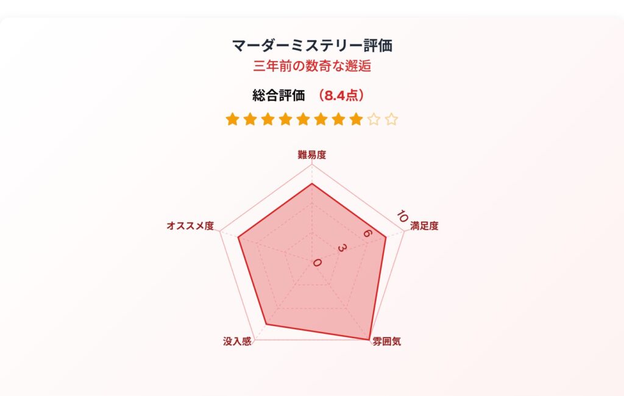Select the fourth gold star
The image size is (624, 396).
(285, 119)
